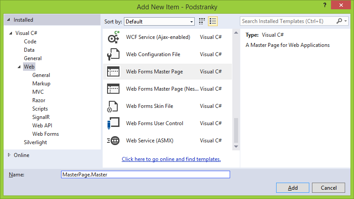
Task: Click the Web Forms Master Page icon
Action: (113, 72)
